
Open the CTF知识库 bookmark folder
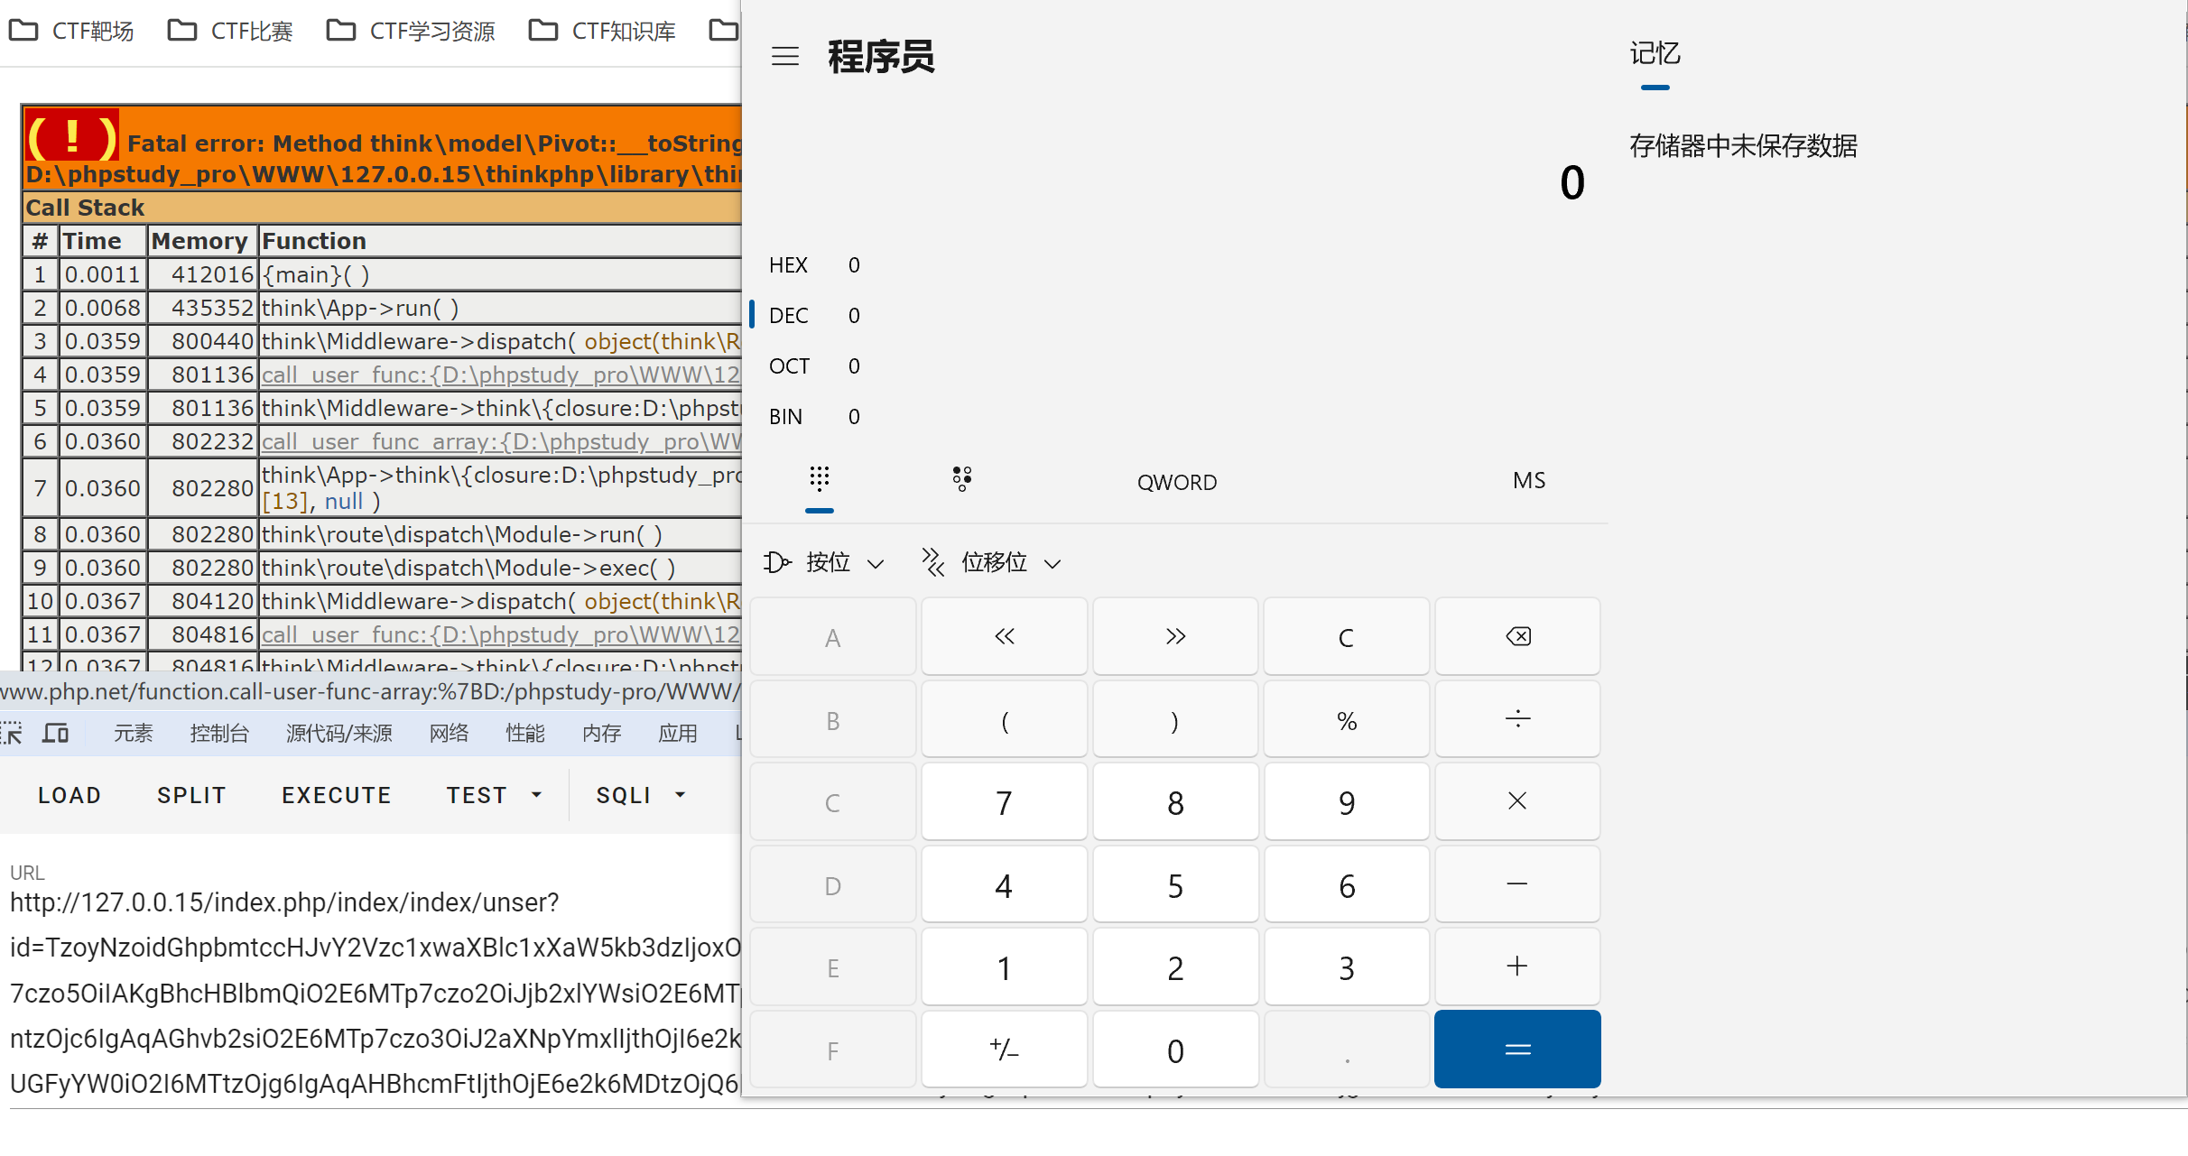click(x=602, y=31)
